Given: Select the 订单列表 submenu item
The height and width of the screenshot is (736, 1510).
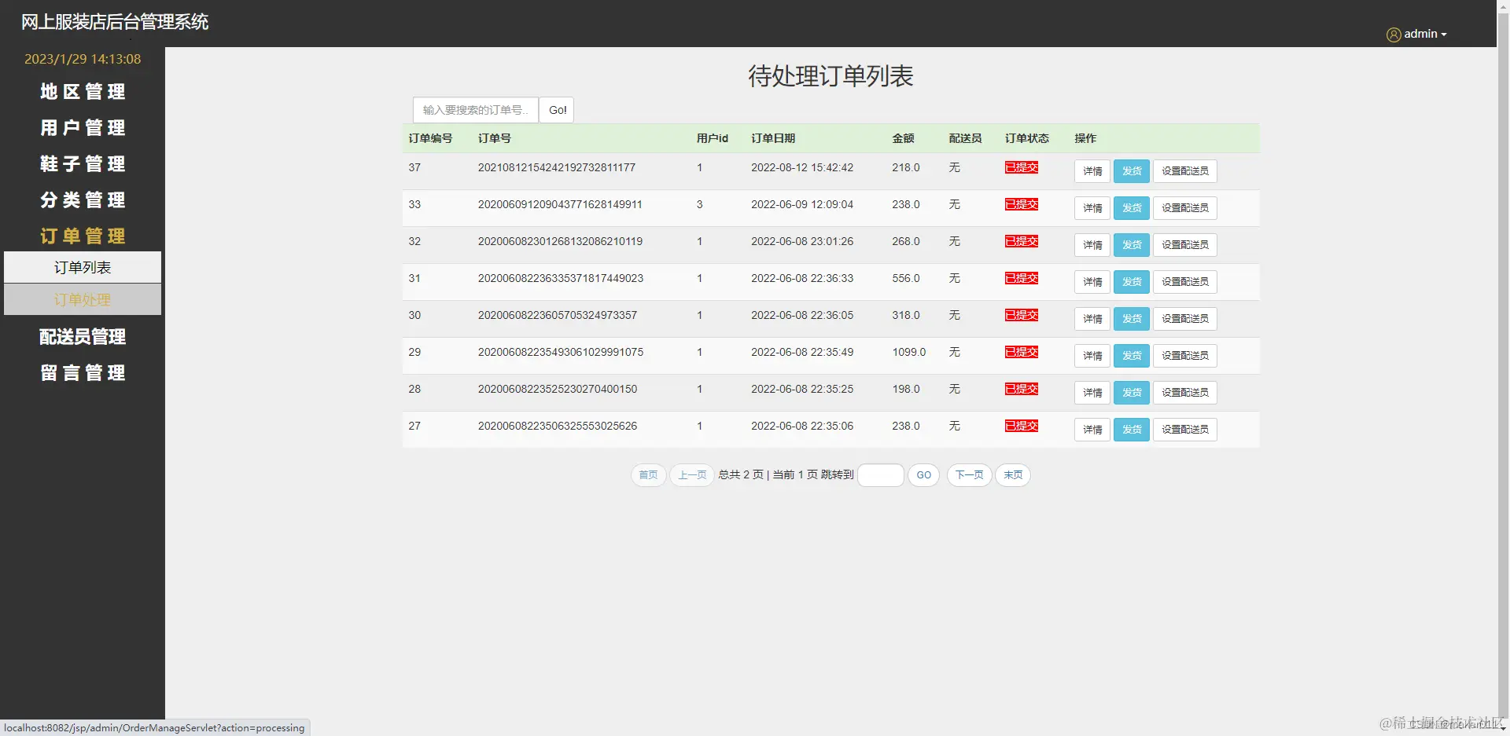Looking at the screenshot, I should point(83,267).
